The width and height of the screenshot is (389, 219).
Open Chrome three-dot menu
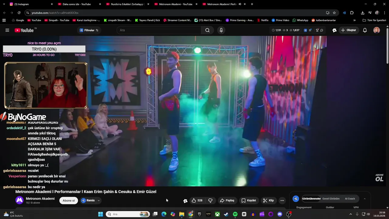click(384, 13)
